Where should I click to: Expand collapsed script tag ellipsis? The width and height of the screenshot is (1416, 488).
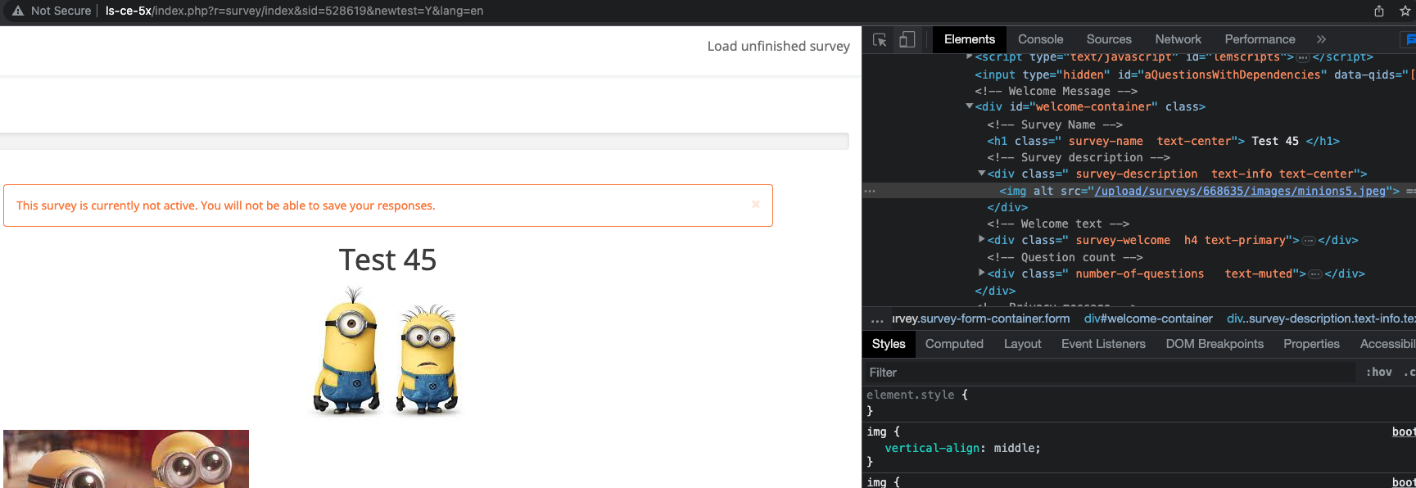(x=1303, y=57)
